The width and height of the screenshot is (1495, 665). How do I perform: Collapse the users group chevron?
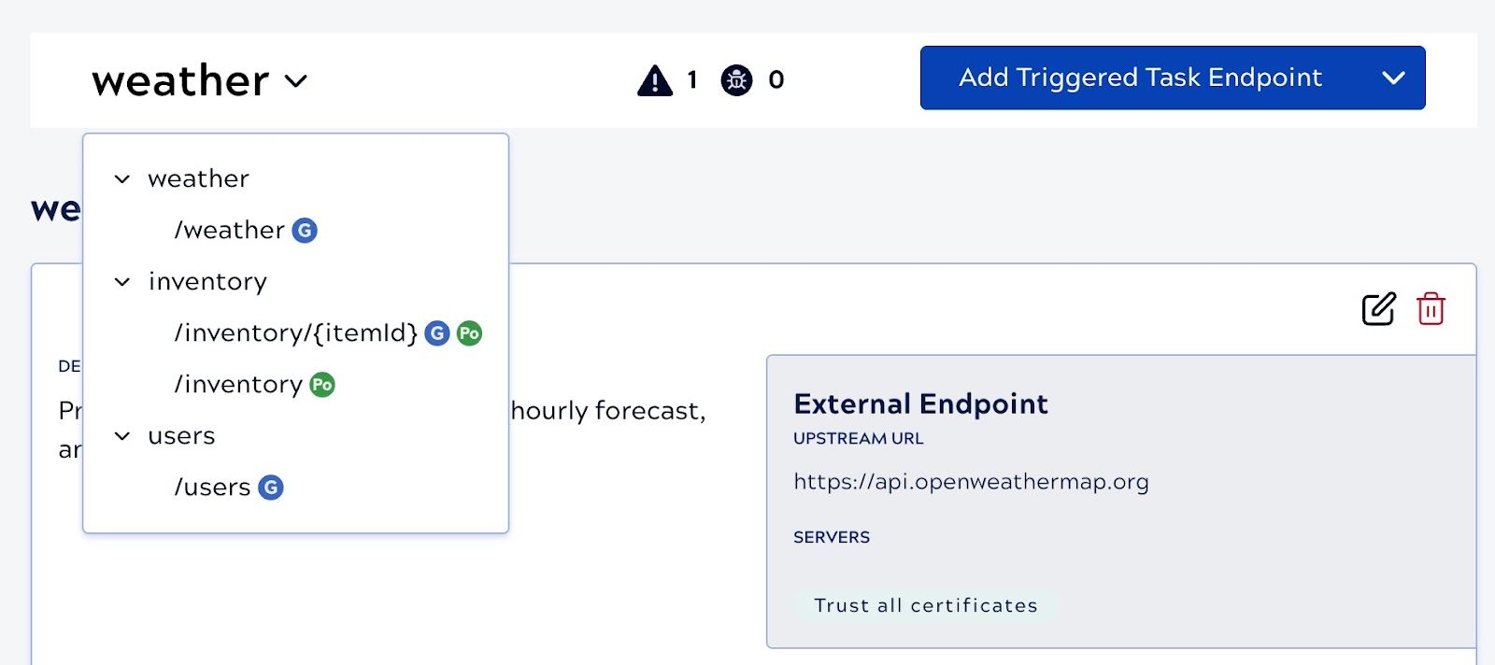[x=122, y=436]
